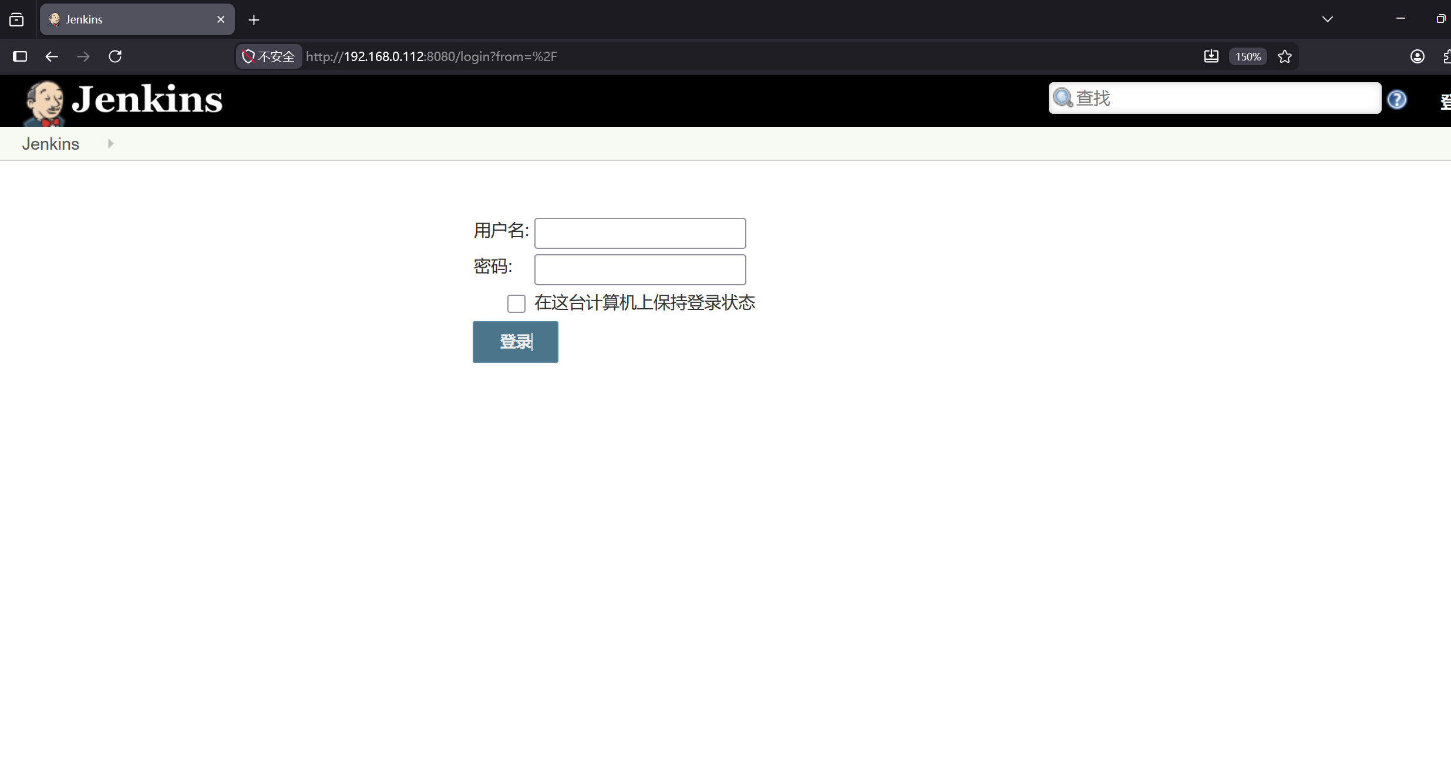Go forward to the next page
This screenshot has height=779, width=1451.
83,56
